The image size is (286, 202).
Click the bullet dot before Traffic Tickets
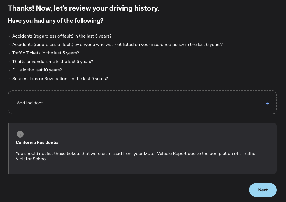pyautogui.click(x=10, y=53)
